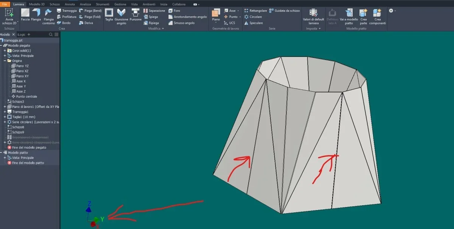
Task: Collapse the Modello piatto node
Action: point(1,152)
